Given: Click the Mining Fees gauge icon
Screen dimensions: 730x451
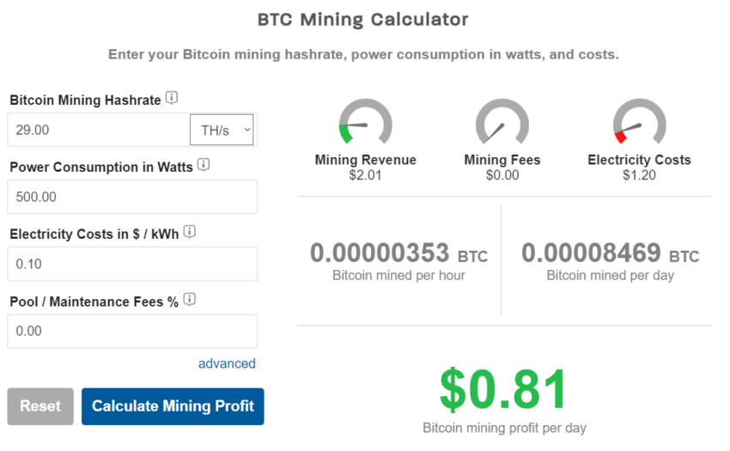Looking at the screenshot, I should point(502,122).
